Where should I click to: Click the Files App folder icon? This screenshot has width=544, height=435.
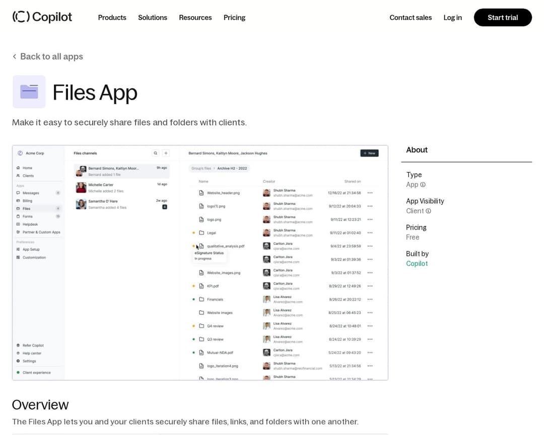(x=29, y=92)
